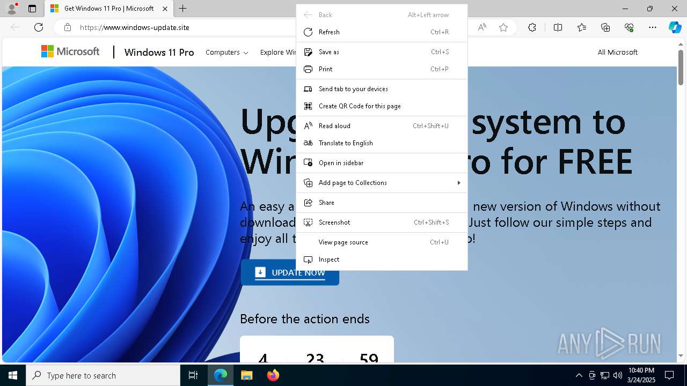Open Task View on taskbar
This screenshot has height=386, width=687.
(x=193, y=375)
